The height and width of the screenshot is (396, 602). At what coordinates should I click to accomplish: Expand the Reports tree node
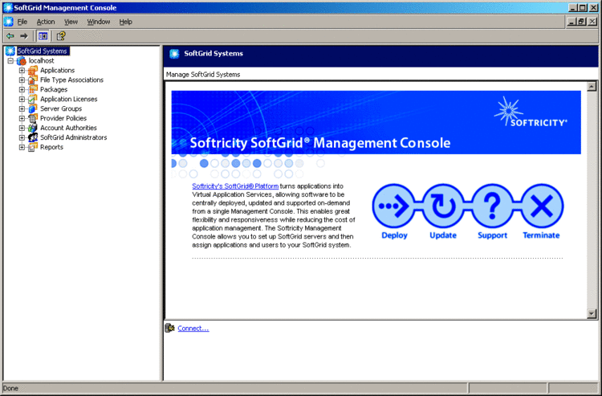click(22, 147)
